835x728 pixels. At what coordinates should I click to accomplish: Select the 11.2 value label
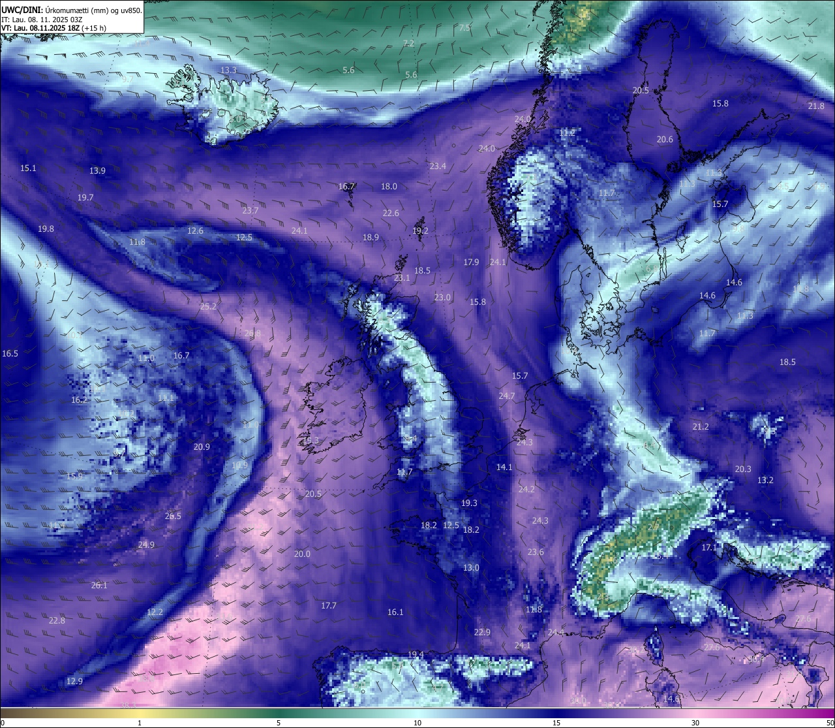pos(567,133)
